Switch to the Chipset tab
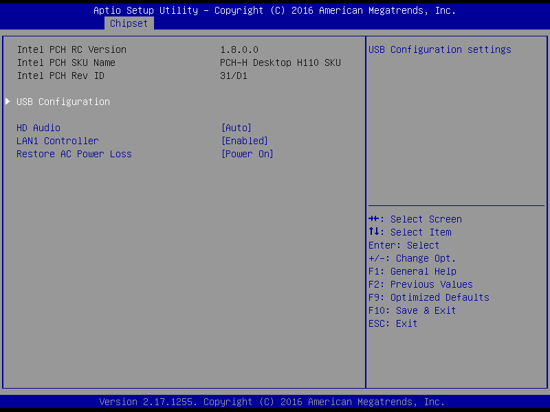The image size is (550, 412). coord(129,23)
